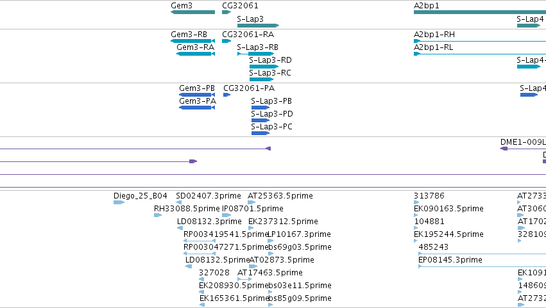Open EST IP08701.5prime

(x=252, y=209)
